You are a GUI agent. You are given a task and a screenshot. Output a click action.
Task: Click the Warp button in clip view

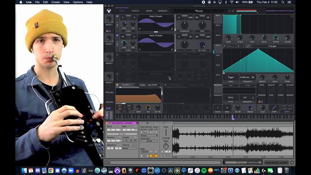point(144,132)
